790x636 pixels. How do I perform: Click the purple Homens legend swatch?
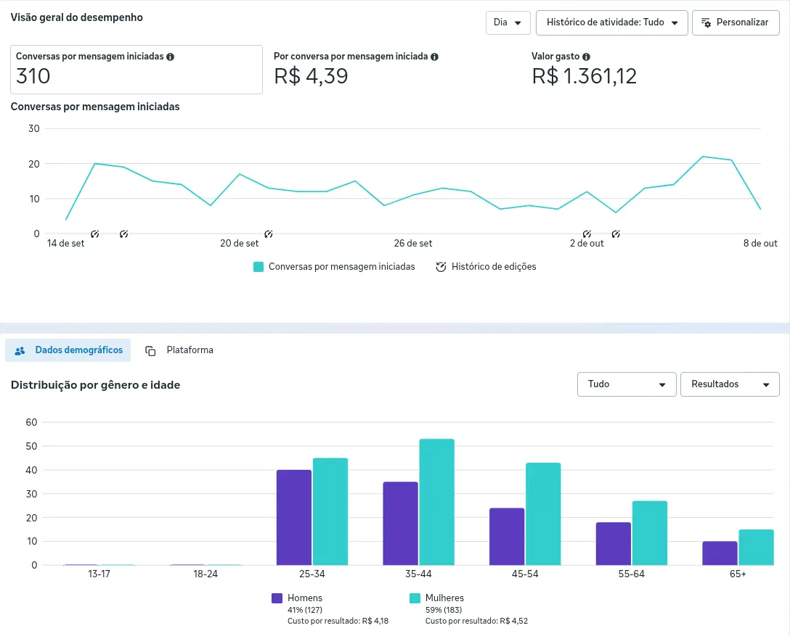[277, 598]
